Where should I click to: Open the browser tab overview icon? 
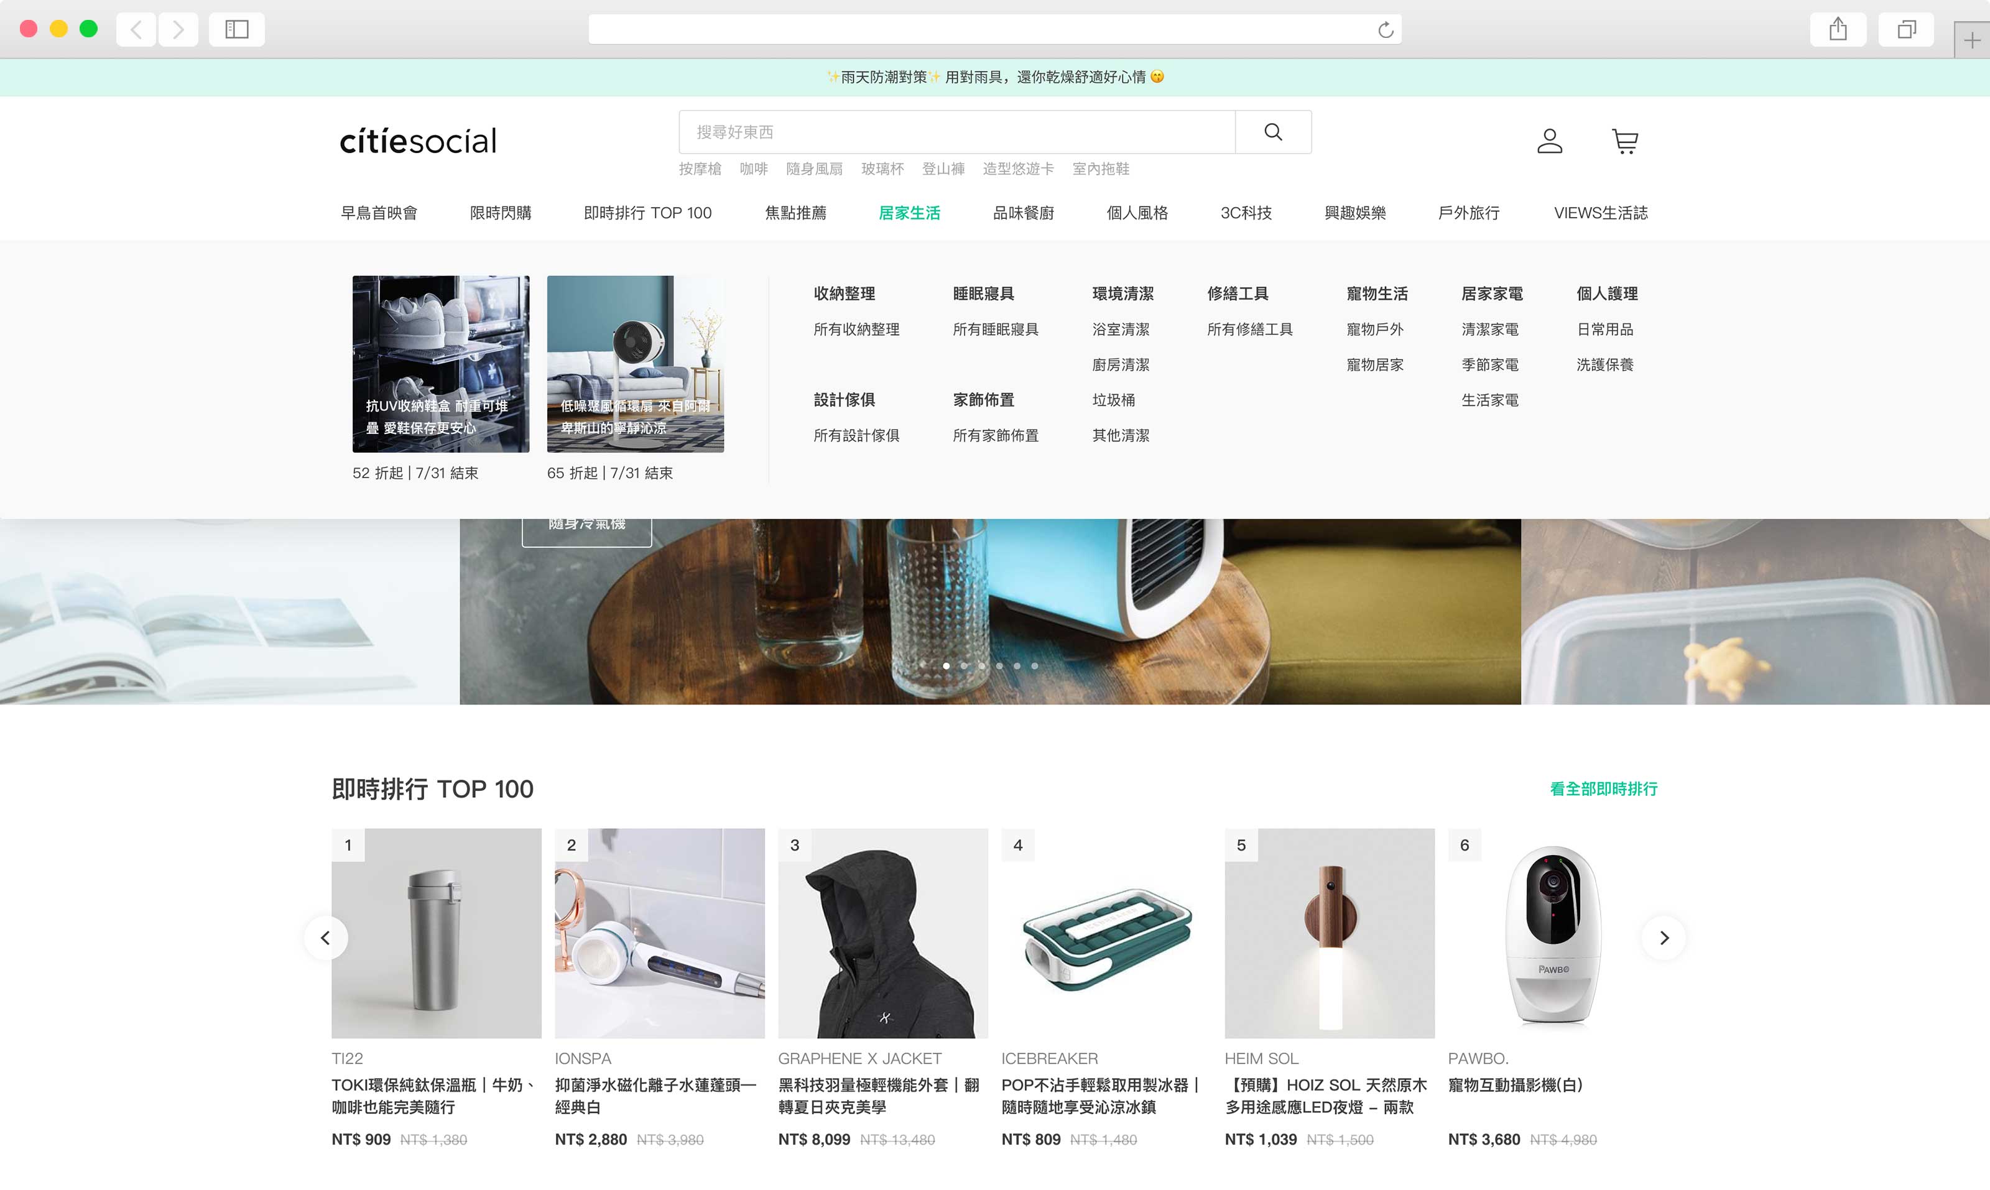[1906, 30]
